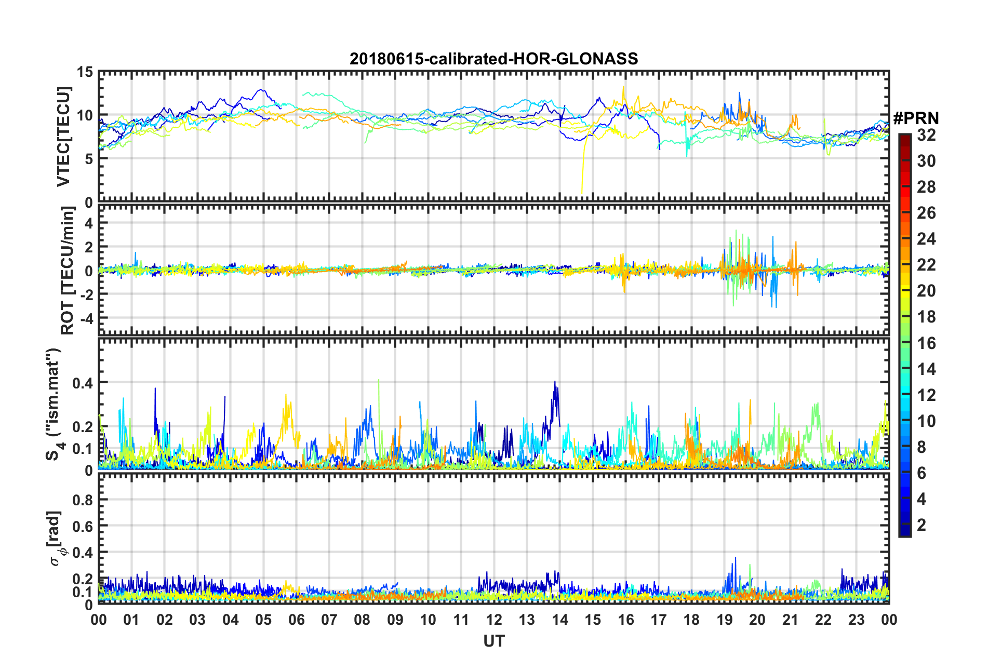Screen dimensions: 988x671
Task: Click inside the sigma-phi plot panel
Action: (493, 538)
